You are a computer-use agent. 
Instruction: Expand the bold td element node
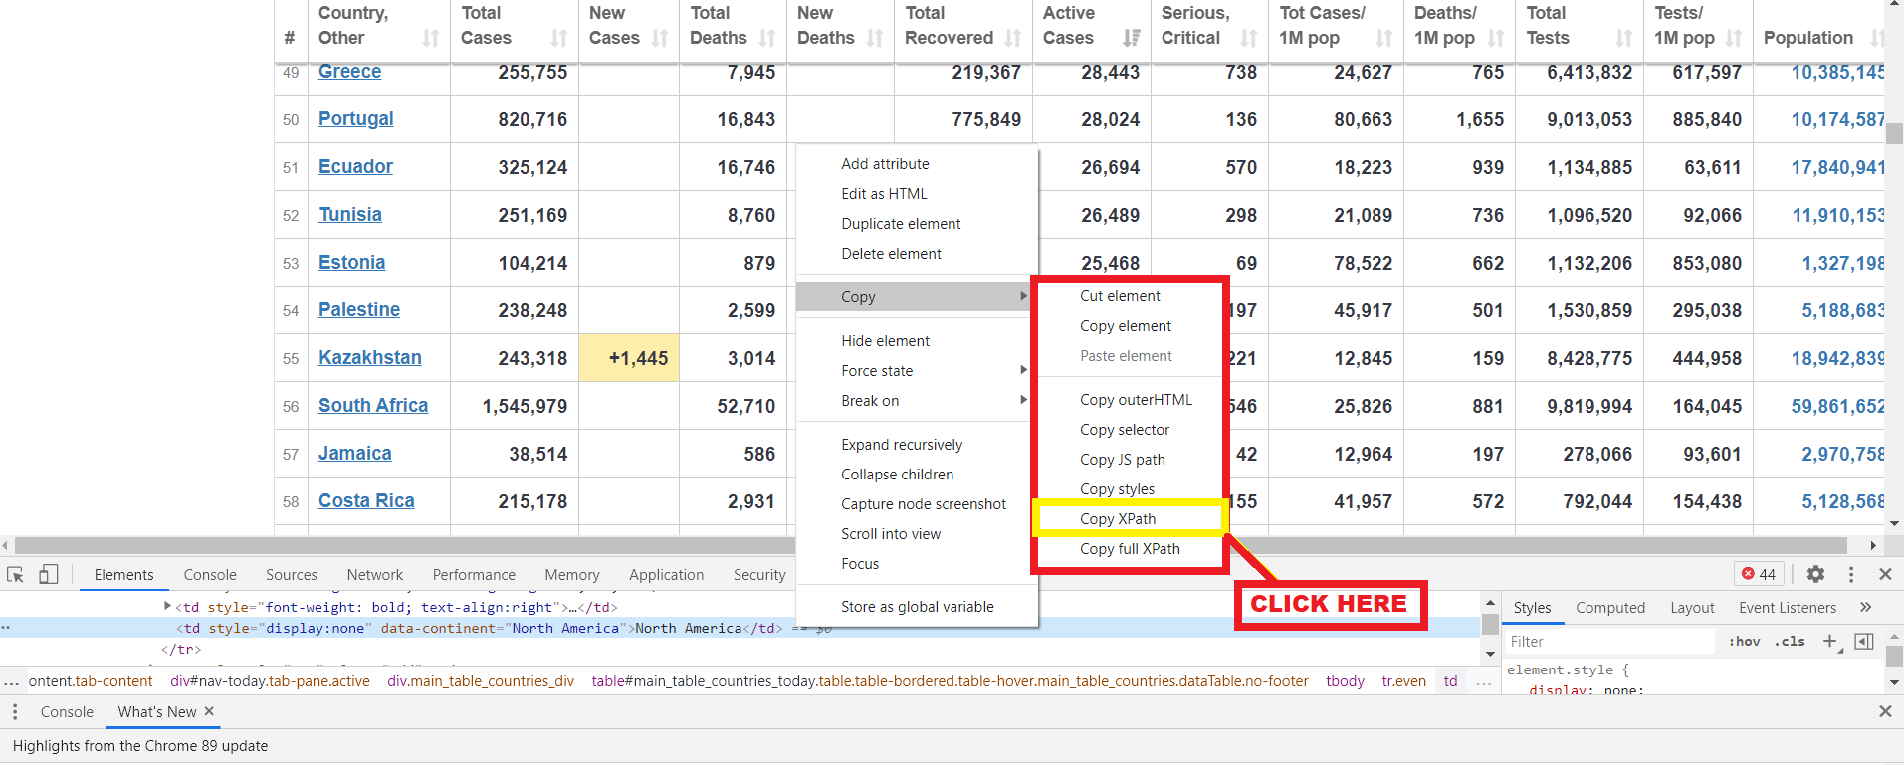167,606
